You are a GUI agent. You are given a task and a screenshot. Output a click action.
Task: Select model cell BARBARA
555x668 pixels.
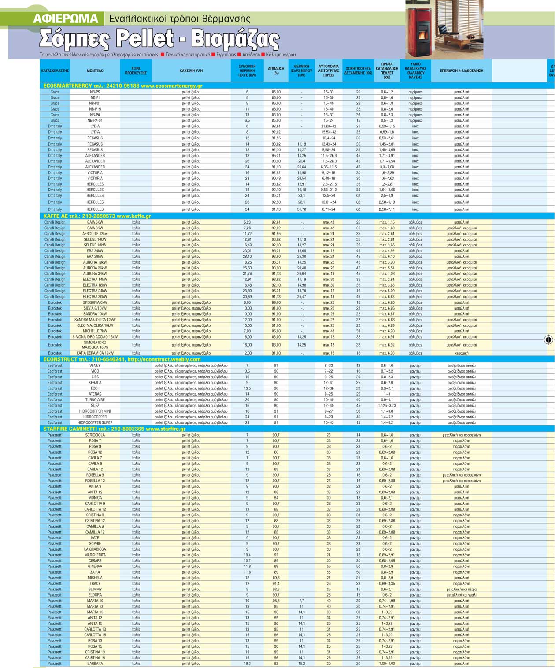[95, 663]
